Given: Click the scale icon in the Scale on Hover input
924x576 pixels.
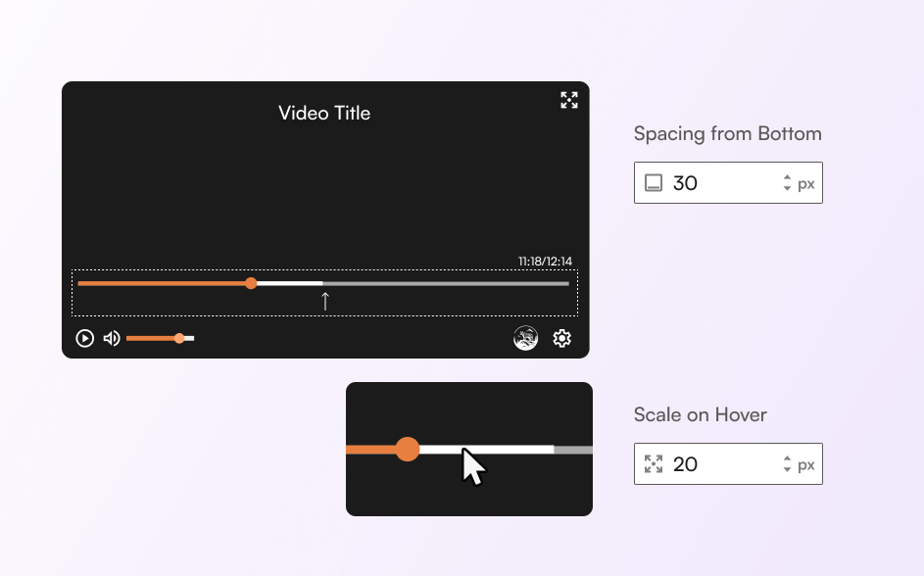Looking at the screenshot, I should pyautogui.click(x=654, y=464).
